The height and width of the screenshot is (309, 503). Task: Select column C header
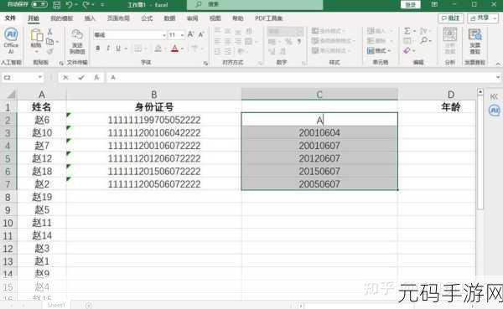[x=319, y=95]
